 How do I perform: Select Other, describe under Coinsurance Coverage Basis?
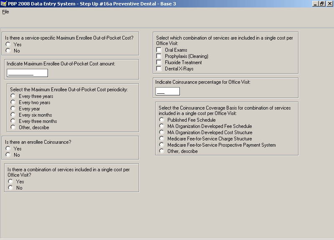pyautogui.click(x=162, y=151)
